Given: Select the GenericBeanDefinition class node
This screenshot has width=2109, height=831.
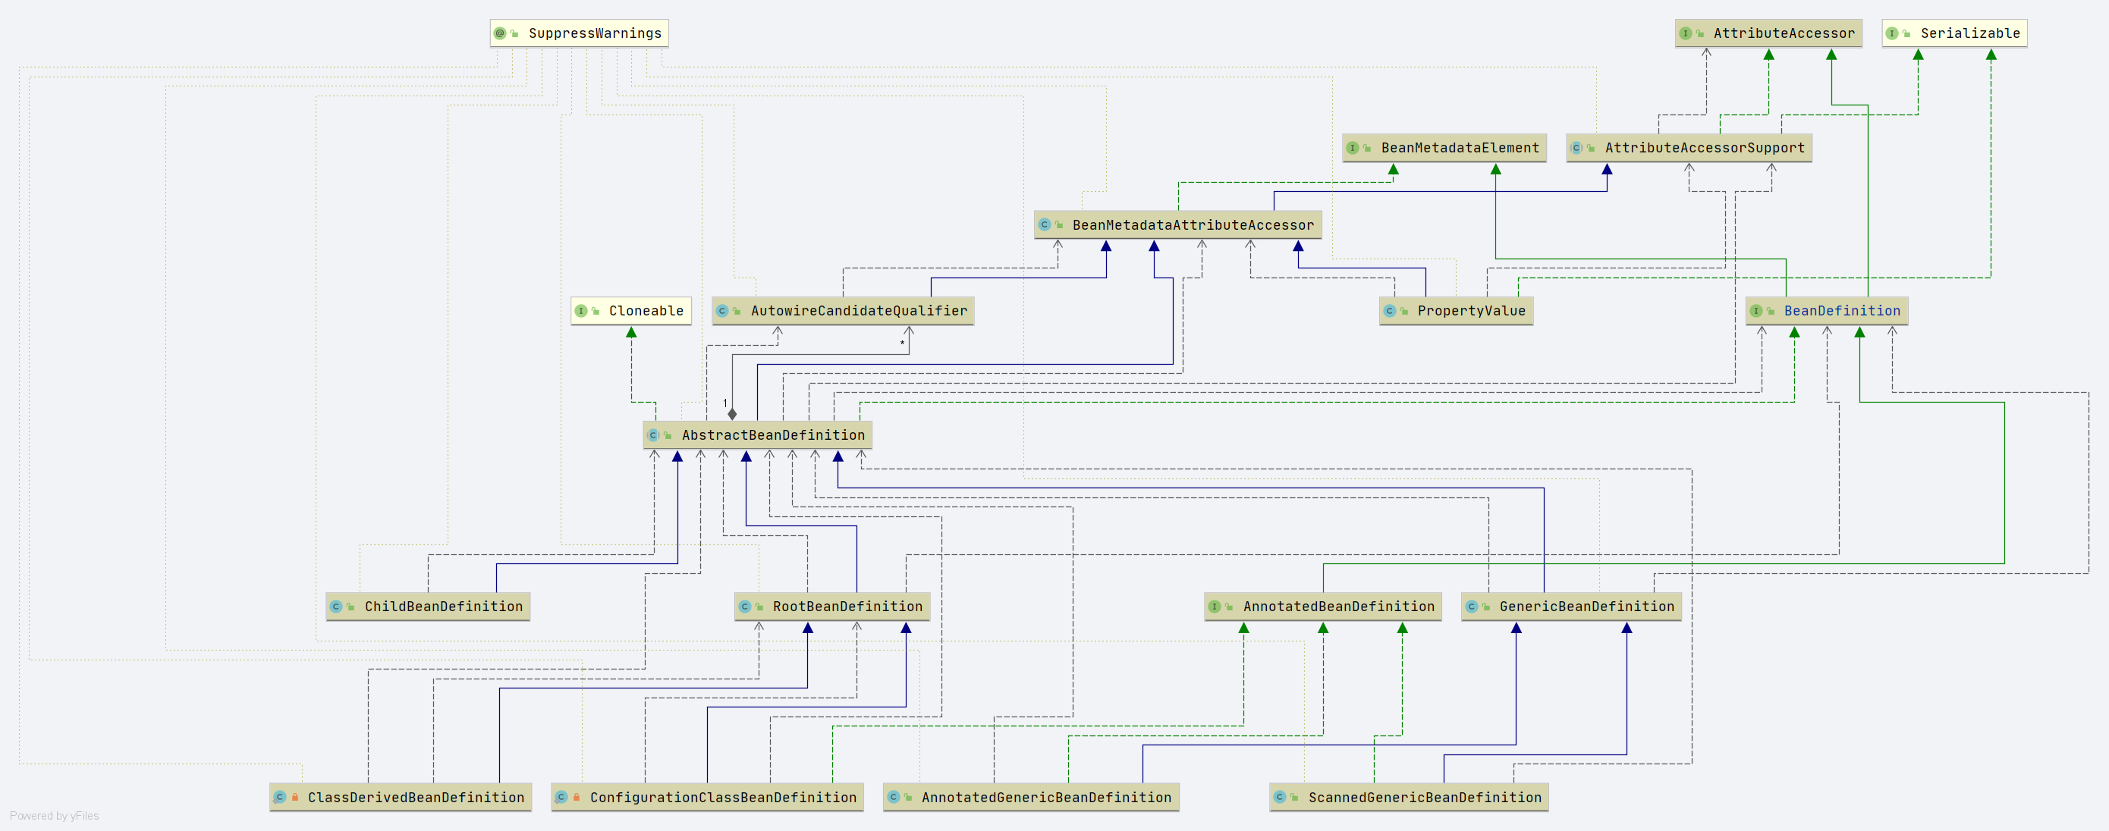Looking at the screenshot, I should click(1586, 607).
